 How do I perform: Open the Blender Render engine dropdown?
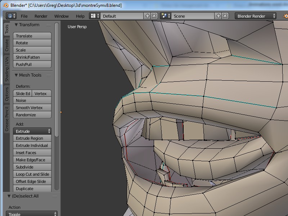256,16
